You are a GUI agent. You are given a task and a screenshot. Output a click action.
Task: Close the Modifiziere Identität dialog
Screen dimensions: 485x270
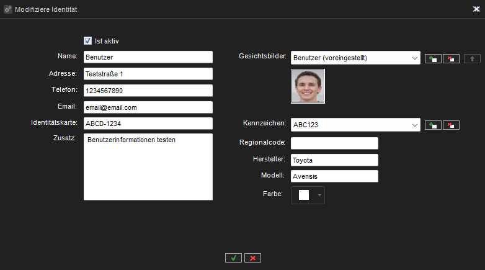(475, 9)
